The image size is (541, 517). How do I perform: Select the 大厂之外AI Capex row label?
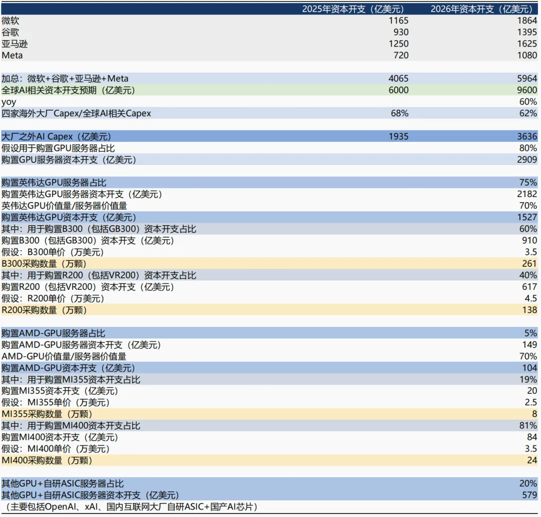pos(56,136)
